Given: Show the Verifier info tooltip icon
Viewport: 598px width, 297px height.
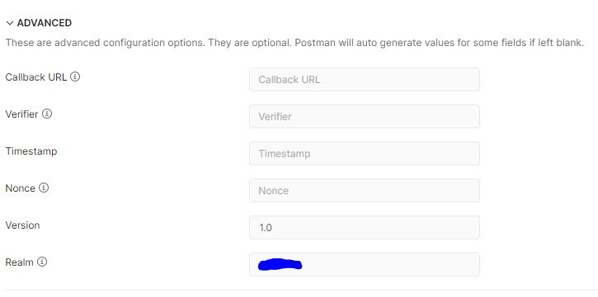Looking at the screenshot, I should click(x=47, y=114).
